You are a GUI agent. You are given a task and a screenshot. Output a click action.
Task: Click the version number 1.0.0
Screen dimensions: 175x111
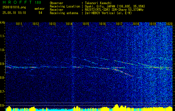tap(38, 2)
